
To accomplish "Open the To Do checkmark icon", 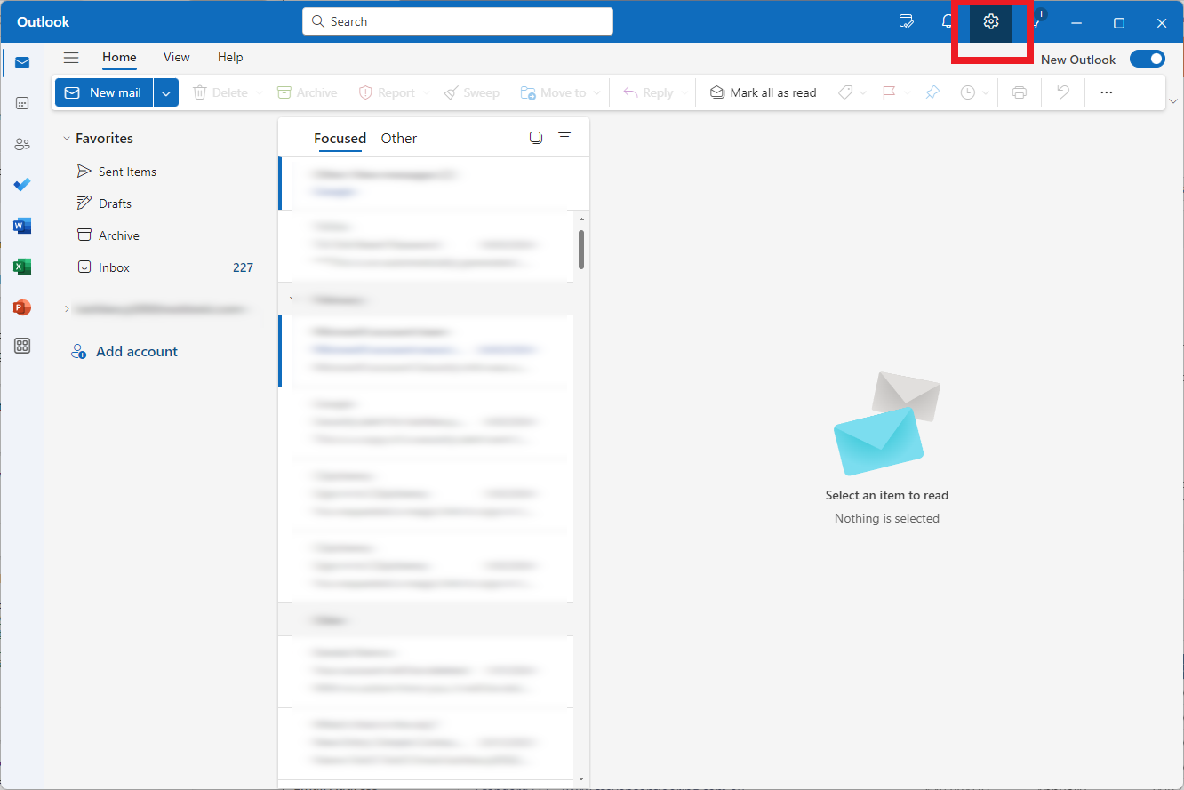I will coord(22,185).
